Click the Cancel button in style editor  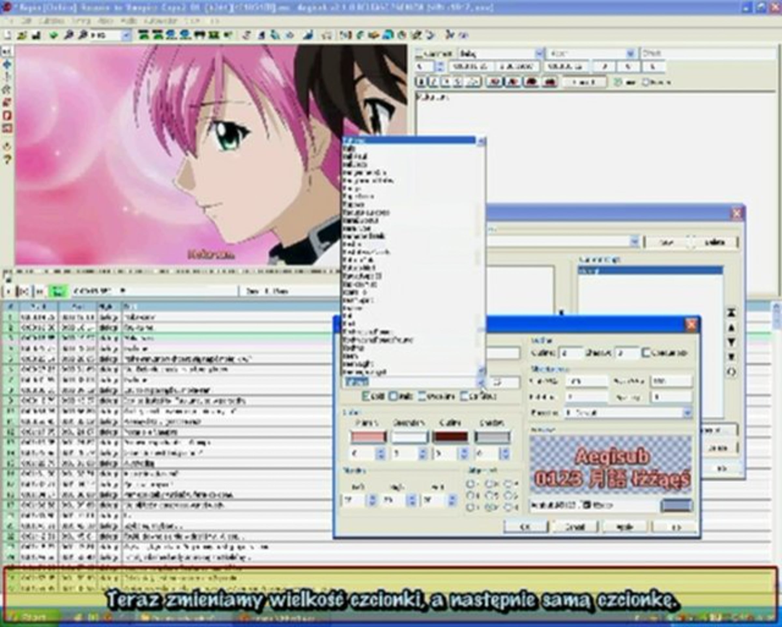(575, 527)
